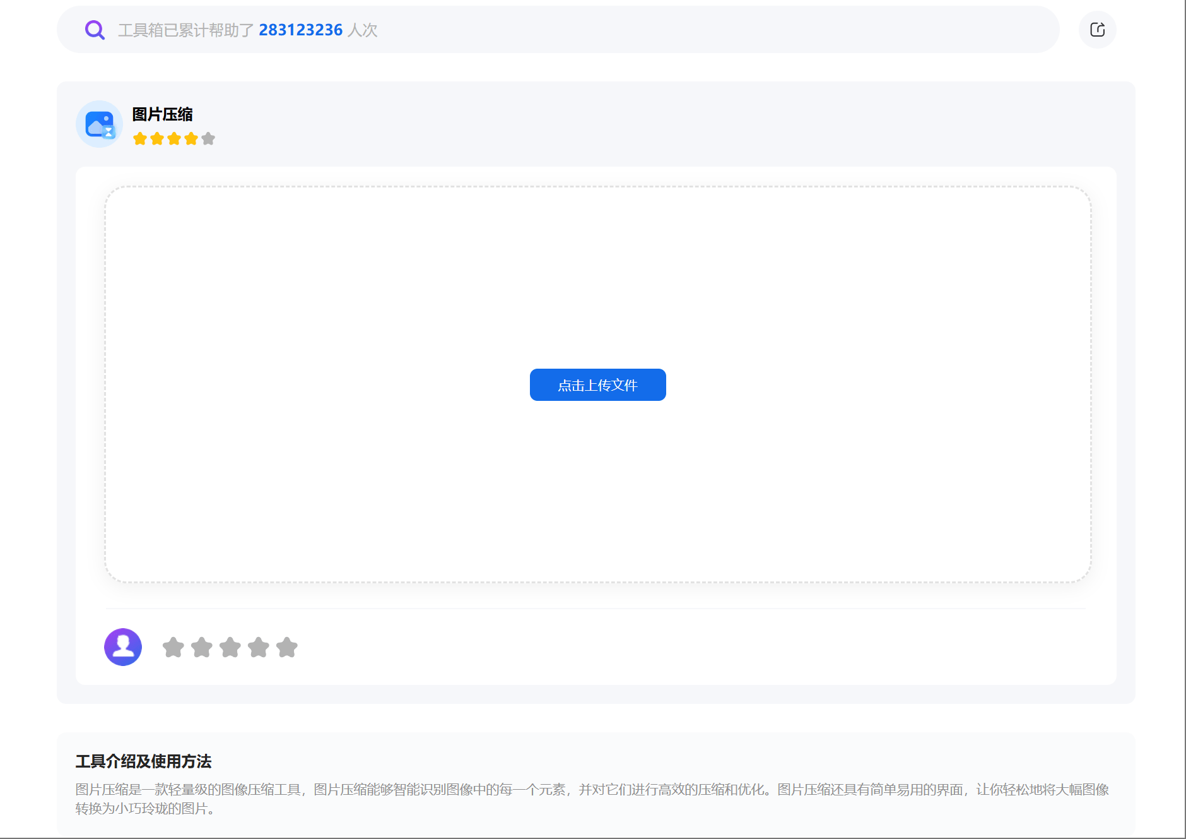This screenshot has width=1186, height=839.
Task: Click the purple user avatar icon
Action: click(x=123, y=647)
